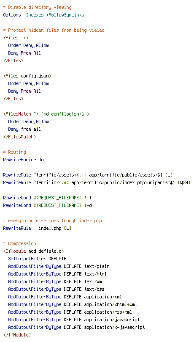Click 'Deny from all' inside the FilesMatch block
The image size is (194, 342).
[24, 129]
